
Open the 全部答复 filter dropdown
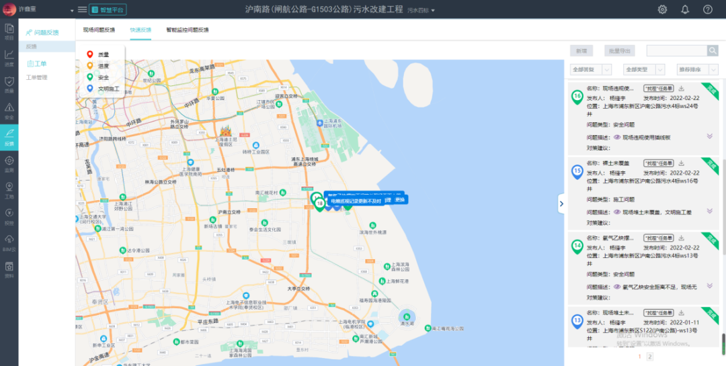591,69
